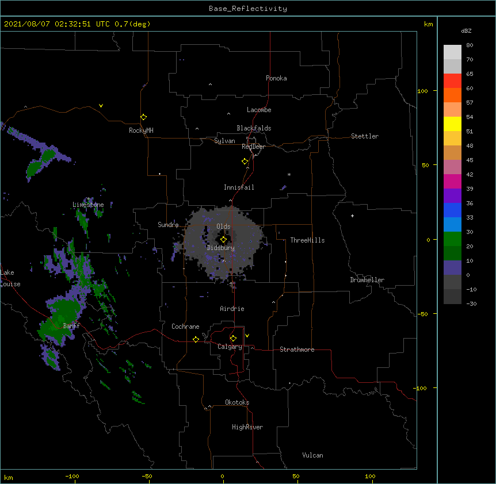
Task: Click the Drumheller label
Action: click(367, 280)
